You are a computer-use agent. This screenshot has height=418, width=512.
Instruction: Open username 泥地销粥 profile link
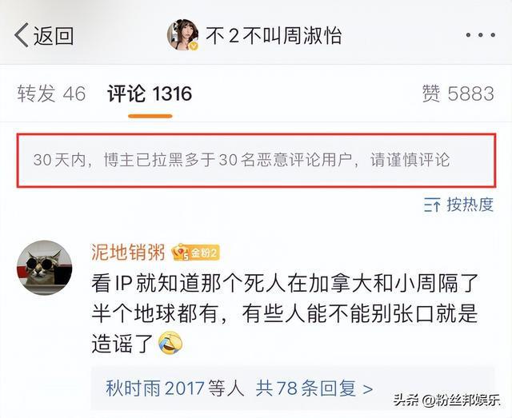(x=128, y=252)
